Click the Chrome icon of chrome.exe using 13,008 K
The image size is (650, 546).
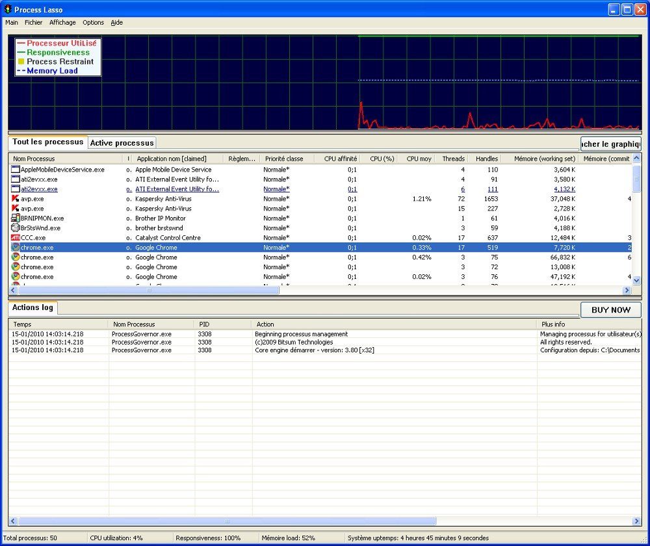coord(16,266)
